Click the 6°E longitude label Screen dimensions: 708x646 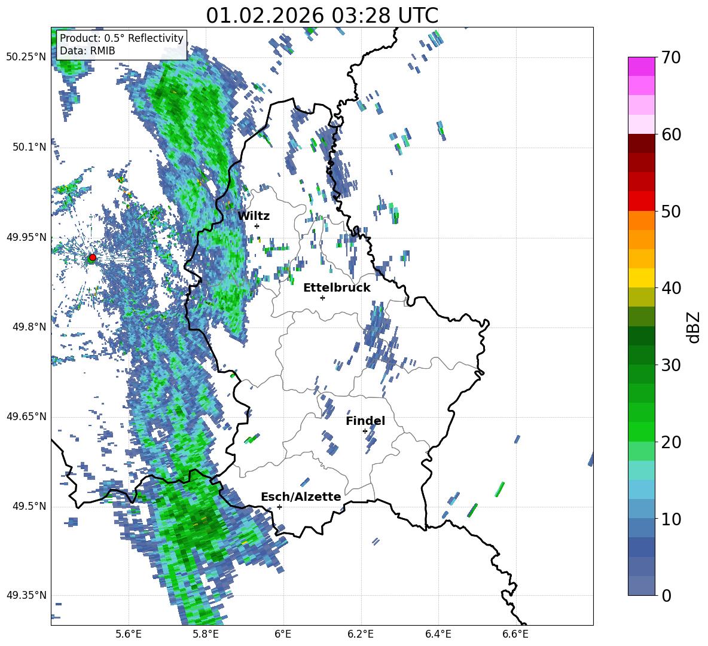tap(283, 635)
